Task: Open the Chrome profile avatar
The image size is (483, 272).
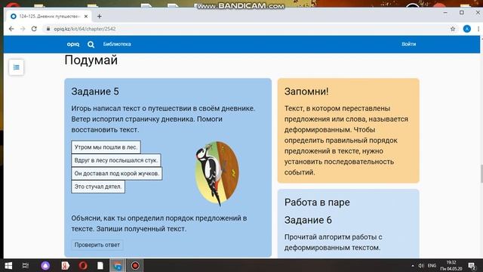Action: 467,29
